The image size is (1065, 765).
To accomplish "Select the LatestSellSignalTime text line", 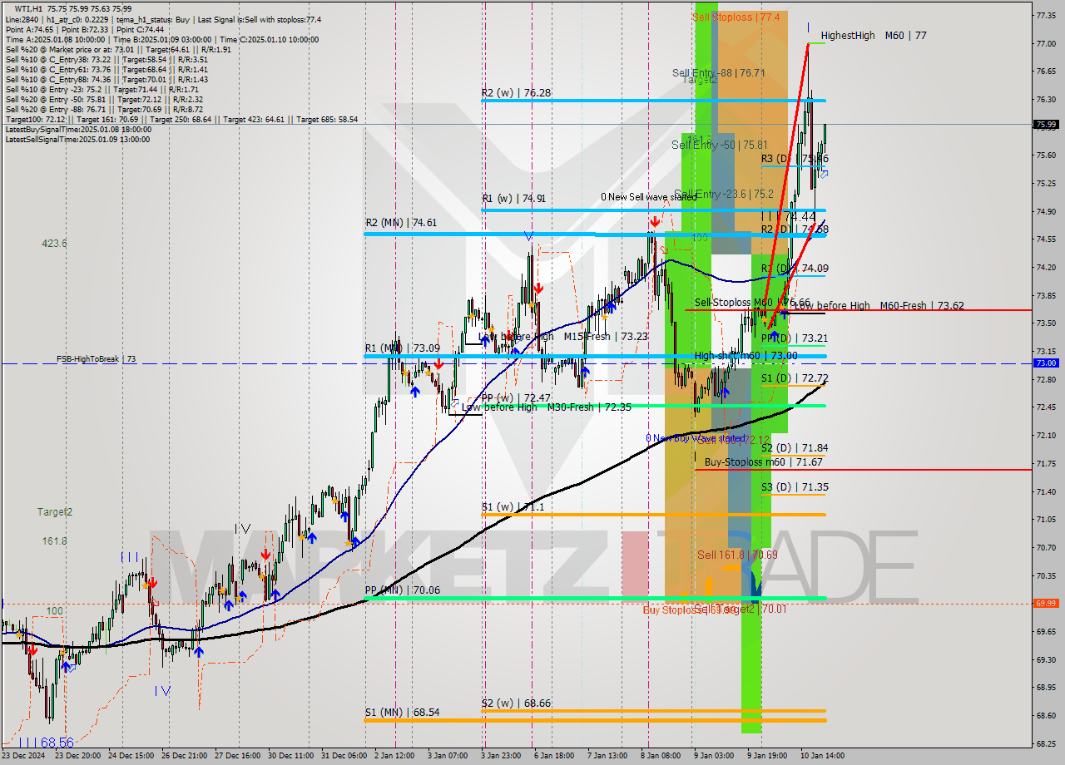I will (x=77, y=140).
